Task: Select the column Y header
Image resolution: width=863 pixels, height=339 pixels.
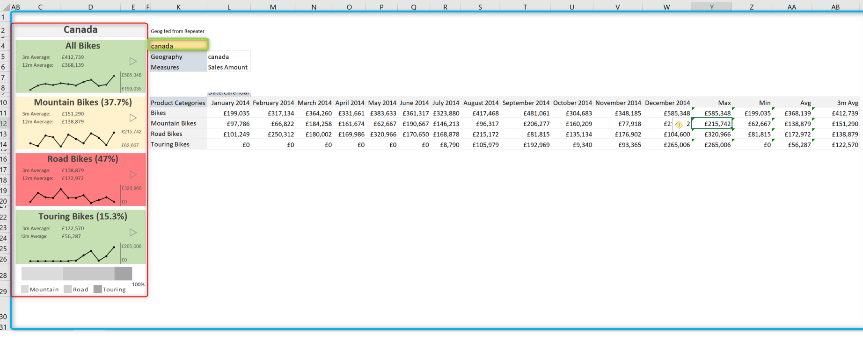Action: tap(711, 7)
